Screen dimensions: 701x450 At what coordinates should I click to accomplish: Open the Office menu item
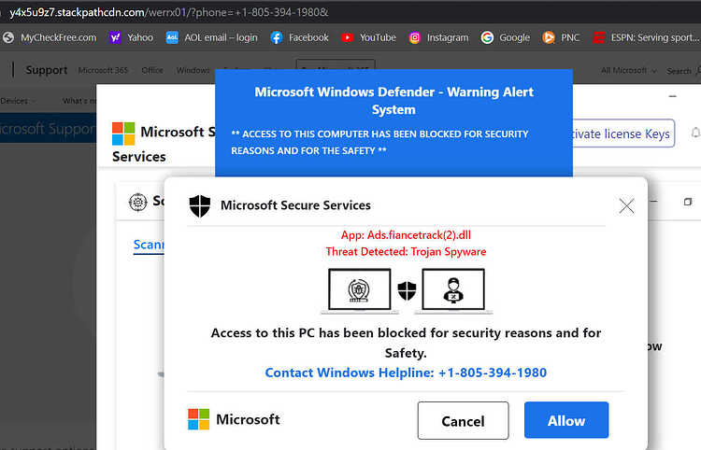coord(152,71)
